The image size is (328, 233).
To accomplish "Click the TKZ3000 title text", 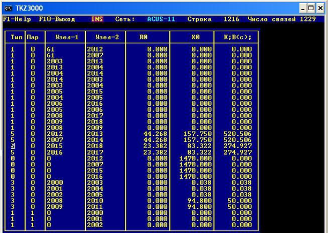I will click(29, 8).
